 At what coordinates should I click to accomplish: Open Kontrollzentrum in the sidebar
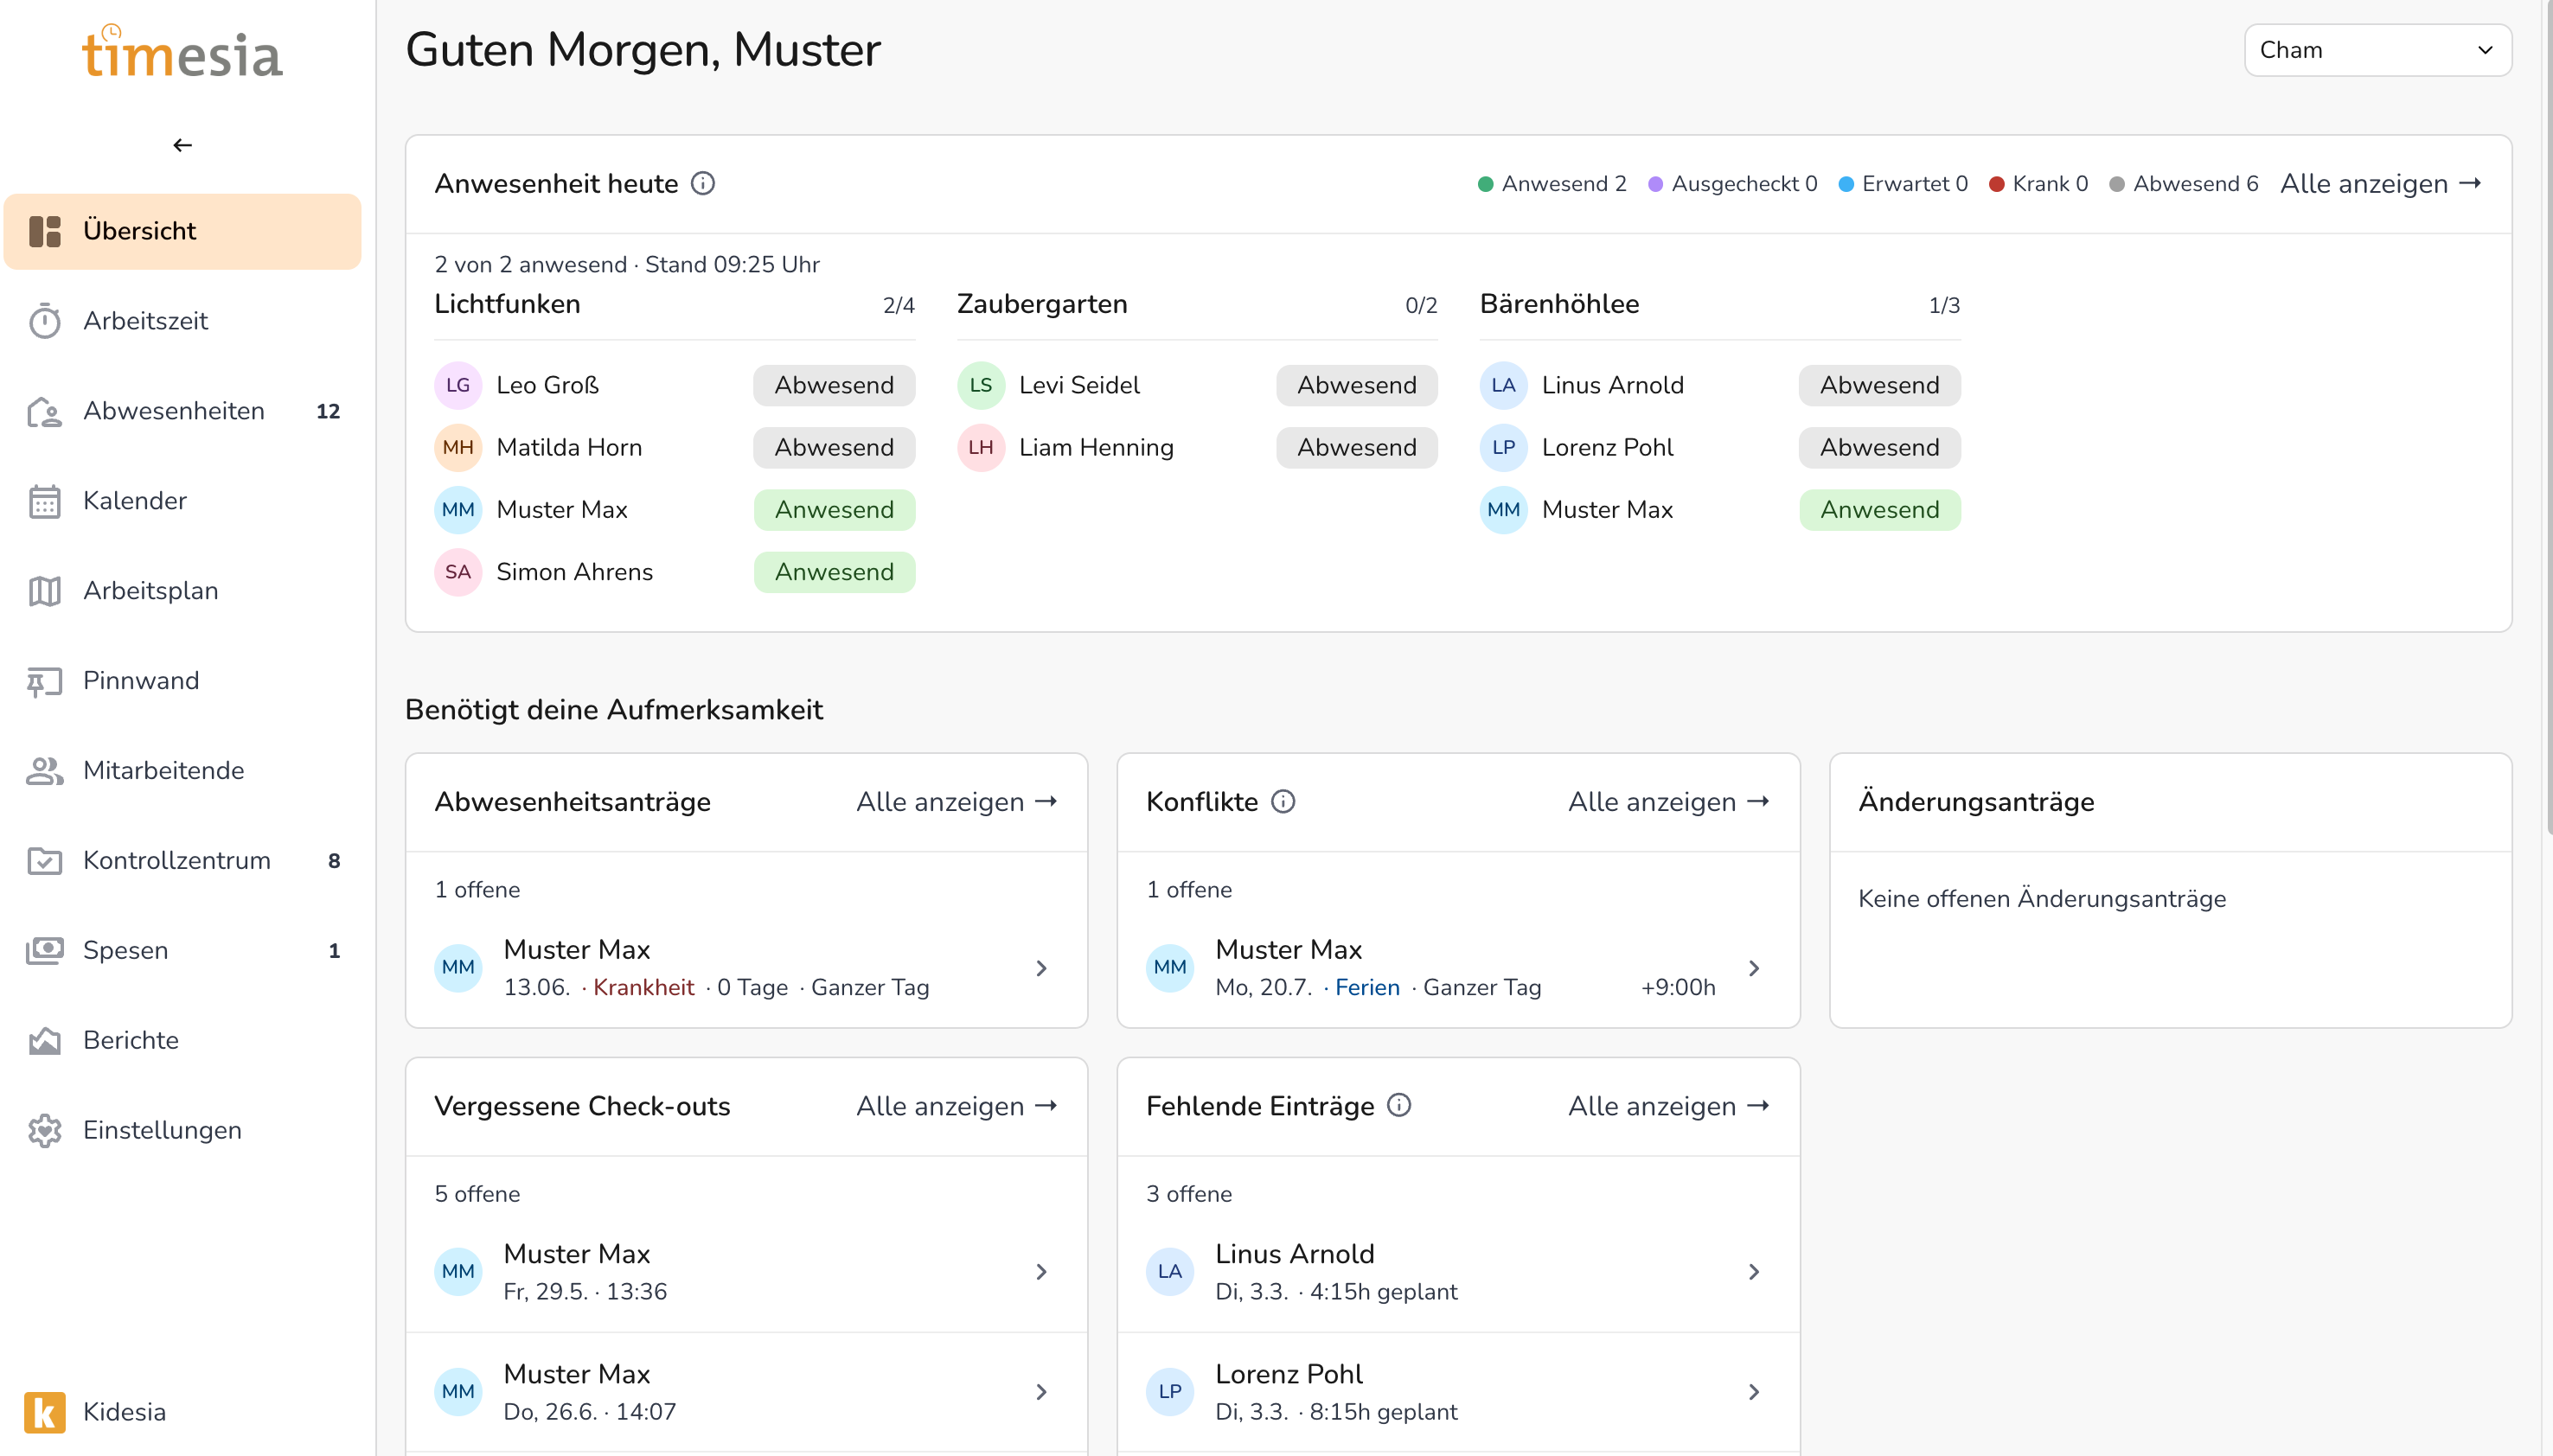(x=182, y=861)
